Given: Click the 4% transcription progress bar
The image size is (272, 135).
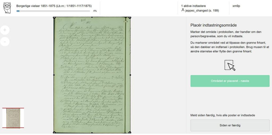Looking at the screenshot, I should [53, 11].
